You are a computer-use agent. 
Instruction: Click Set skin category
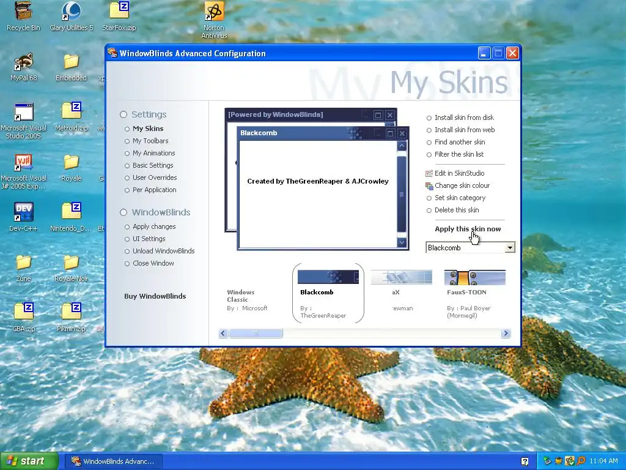(x=455, y=198)
